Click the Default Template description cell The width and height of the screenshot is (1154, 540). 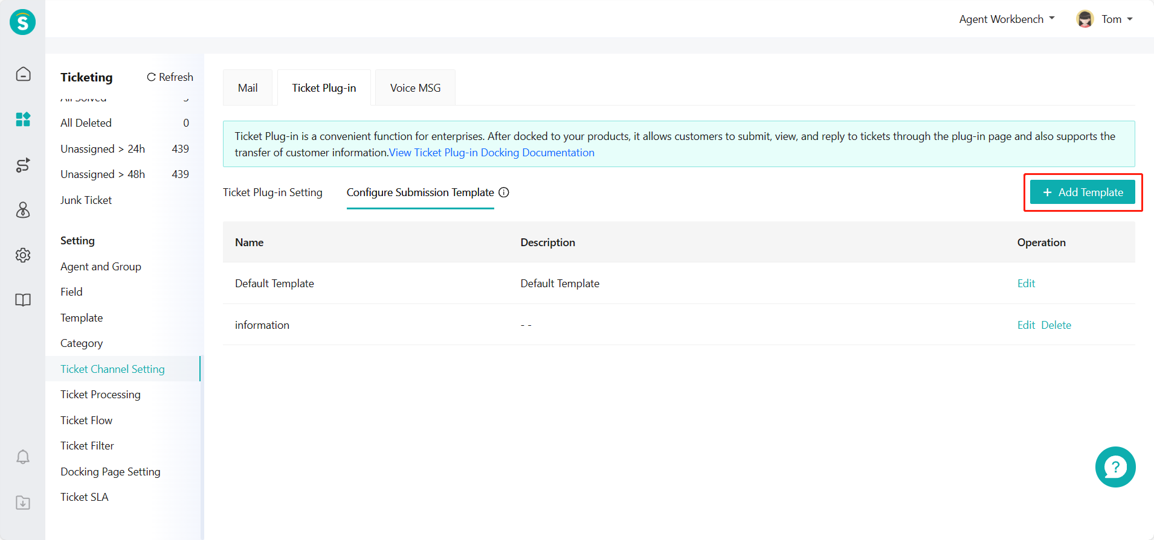tap(560, 284)
